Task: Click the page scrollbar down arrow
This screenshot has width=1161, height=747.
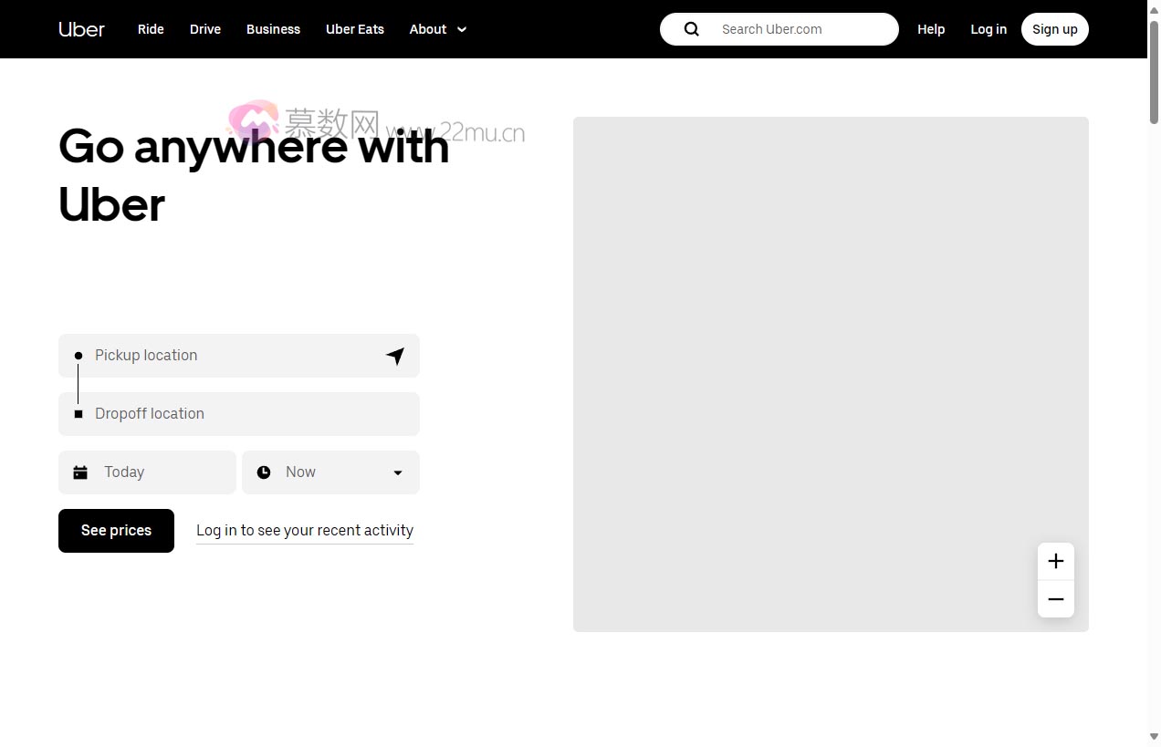Action: click(x=1154, y=737)
